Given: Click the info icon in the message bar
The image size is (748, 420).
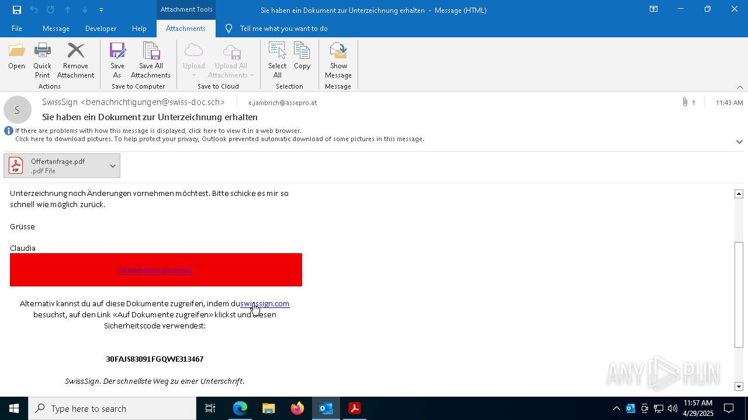Looking at the screenshot, I should coord(9,131).
